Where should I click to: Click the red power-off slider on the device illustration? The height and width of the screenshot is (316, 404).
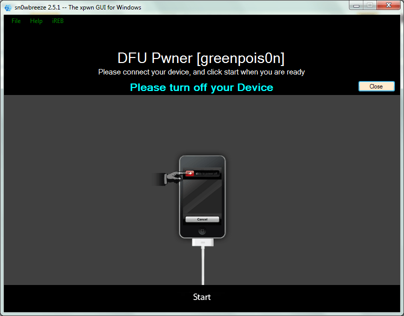click(x=190, y=173)
